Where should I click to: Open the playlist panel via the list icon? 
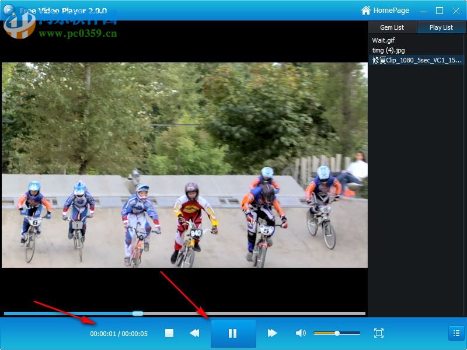coord(456,333)
